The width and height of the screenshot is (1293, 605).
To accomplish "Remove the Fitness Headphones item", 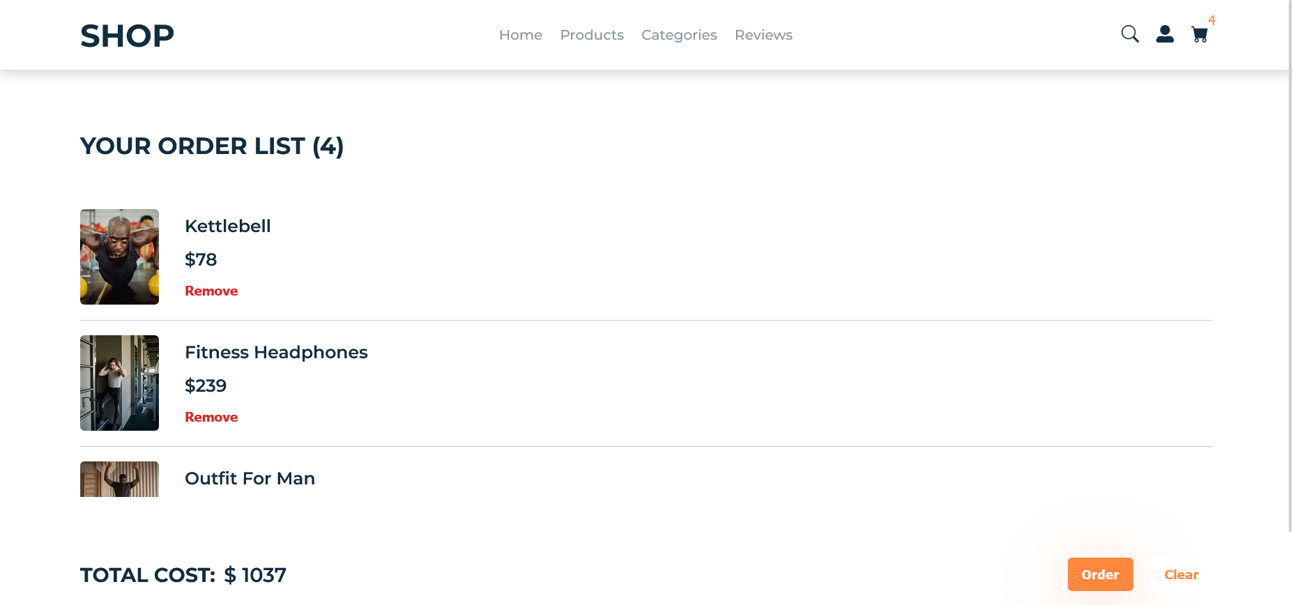I will pyautogui.click(x=211, y=417).
